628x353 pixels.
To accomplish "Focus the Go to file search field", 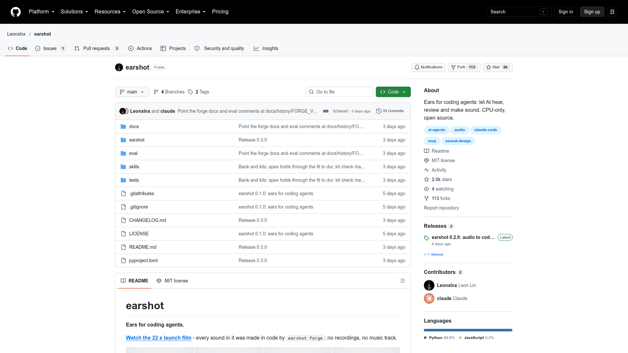I will pos(340,92).
